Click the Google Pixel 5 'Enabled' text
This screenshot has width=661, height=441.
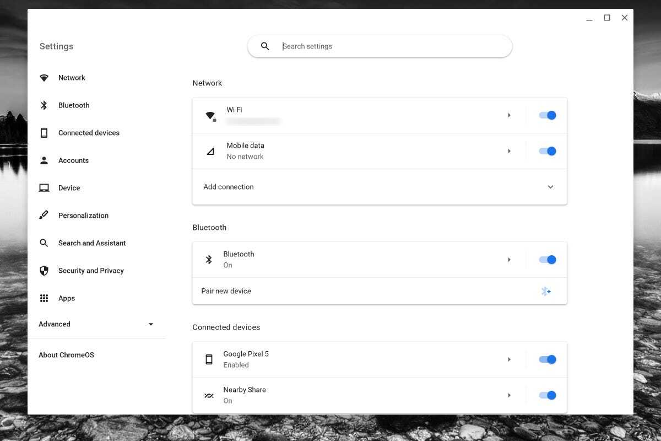pyautogui.click(x=236, y=365)
